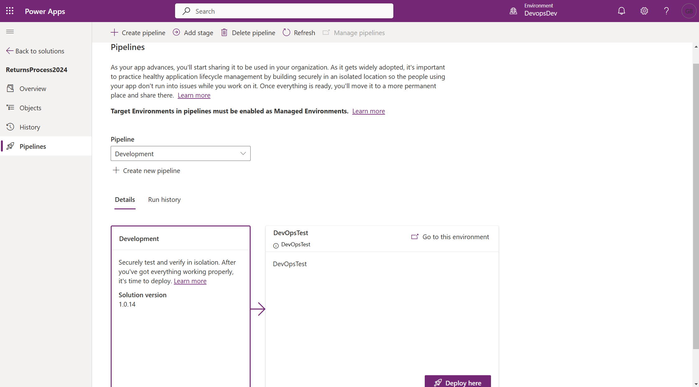
Task: Click the Add stage arrow icon
Action: click(176, 32)
